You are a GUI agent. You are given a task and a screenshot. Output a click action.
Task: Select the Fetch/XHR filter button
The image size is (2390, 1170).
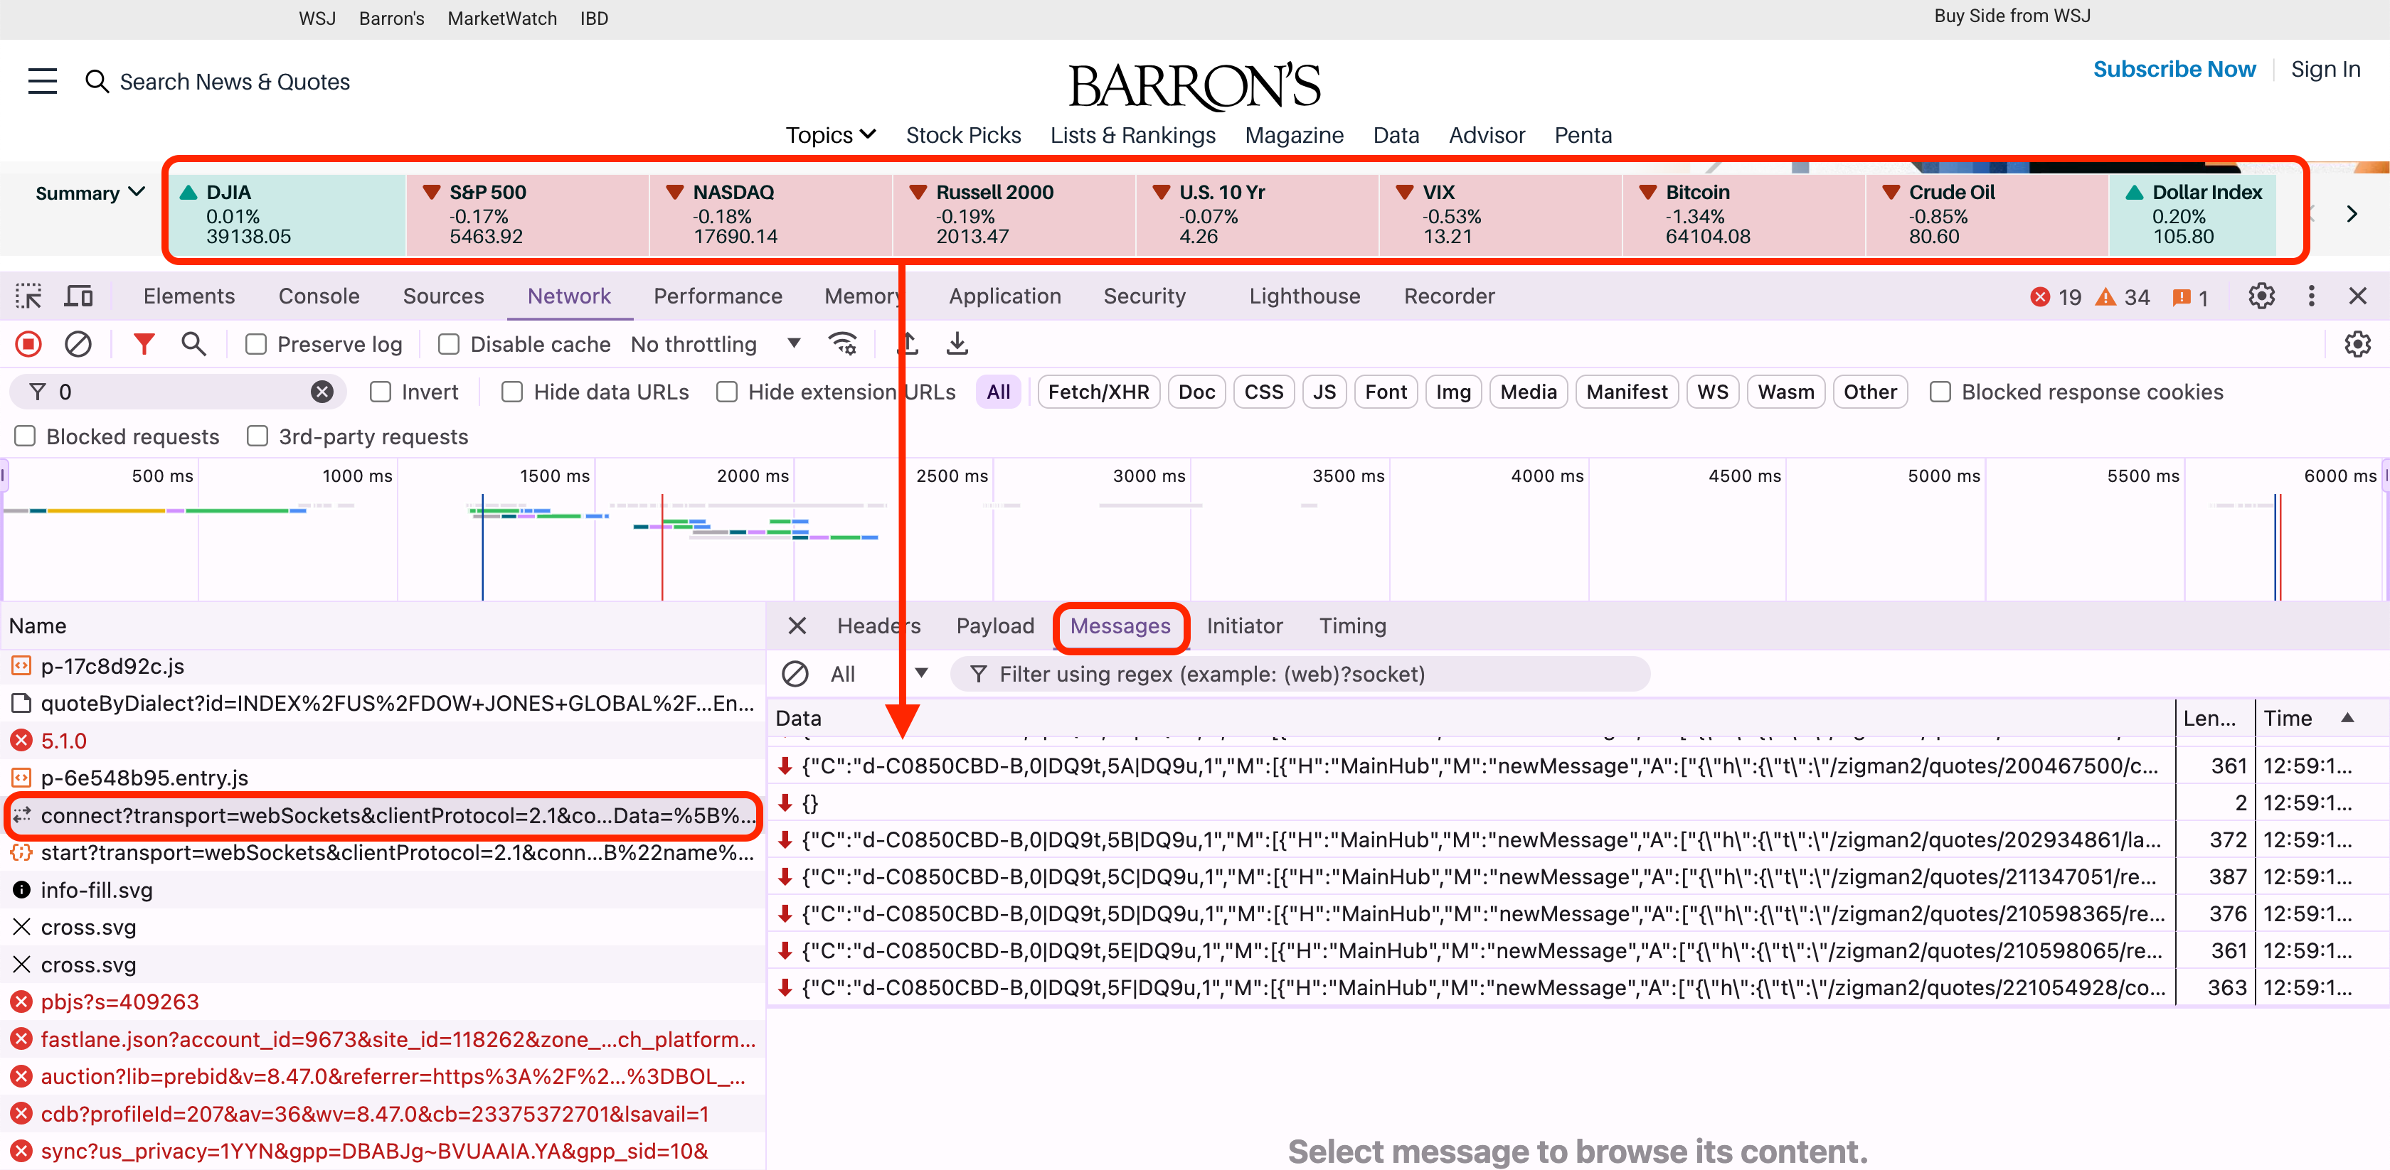(x=1098, y=392)
